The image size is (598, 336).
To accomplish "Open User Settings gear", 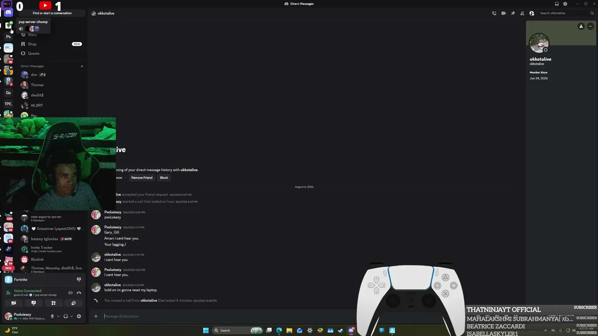I will [x=79, y=316].
